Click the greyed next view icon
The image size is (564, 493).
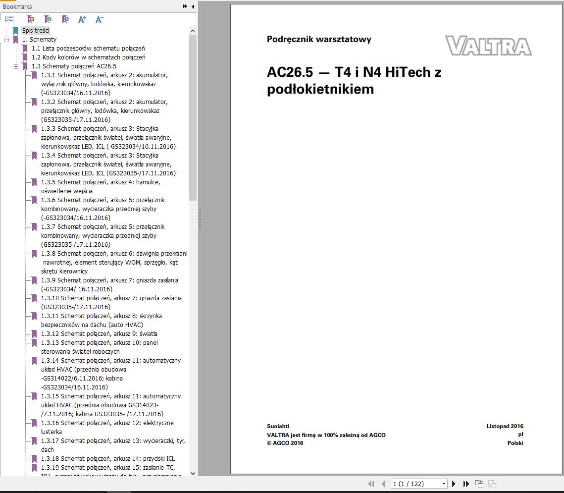(492, 484)
